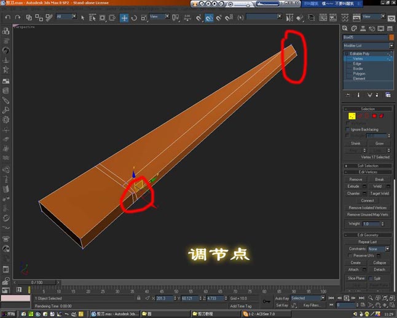Image resolution: width=397 pixels, height=318 pixels.
Task: Click Remove Isolated Vertices button
Action: point(368,208)
